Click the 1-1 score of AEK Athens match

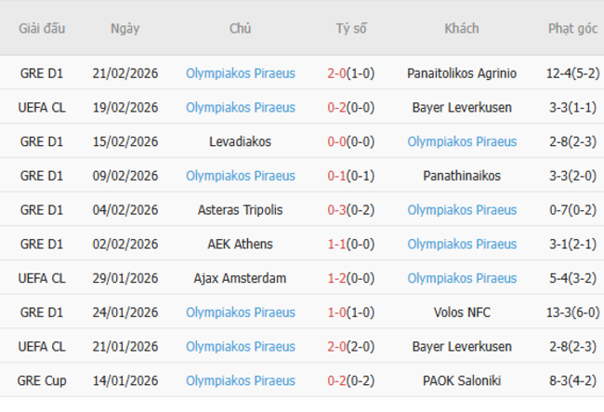(x=337, y=244)
